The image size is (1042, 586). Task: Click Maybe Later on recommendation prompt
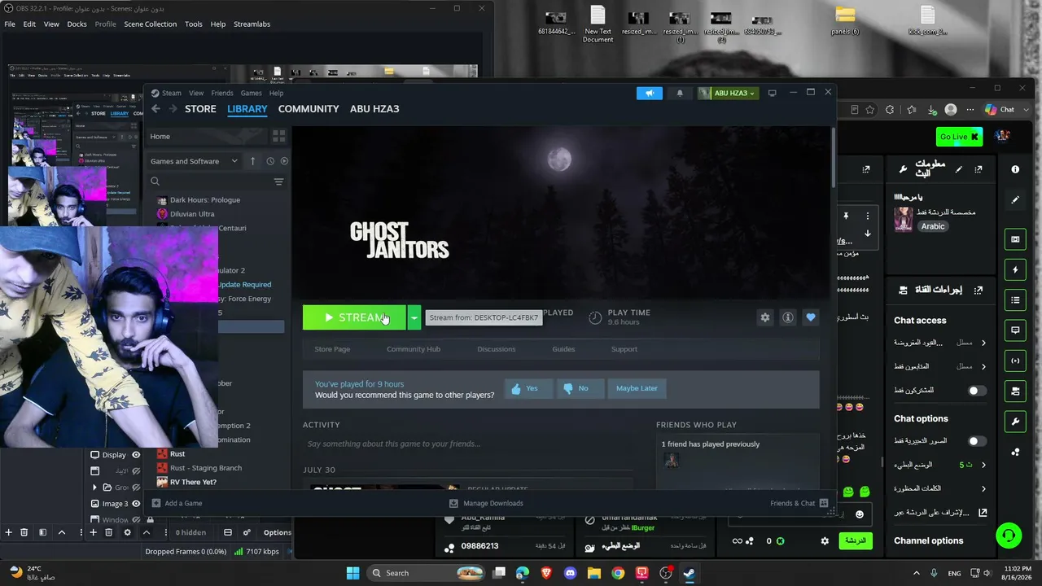637,388
